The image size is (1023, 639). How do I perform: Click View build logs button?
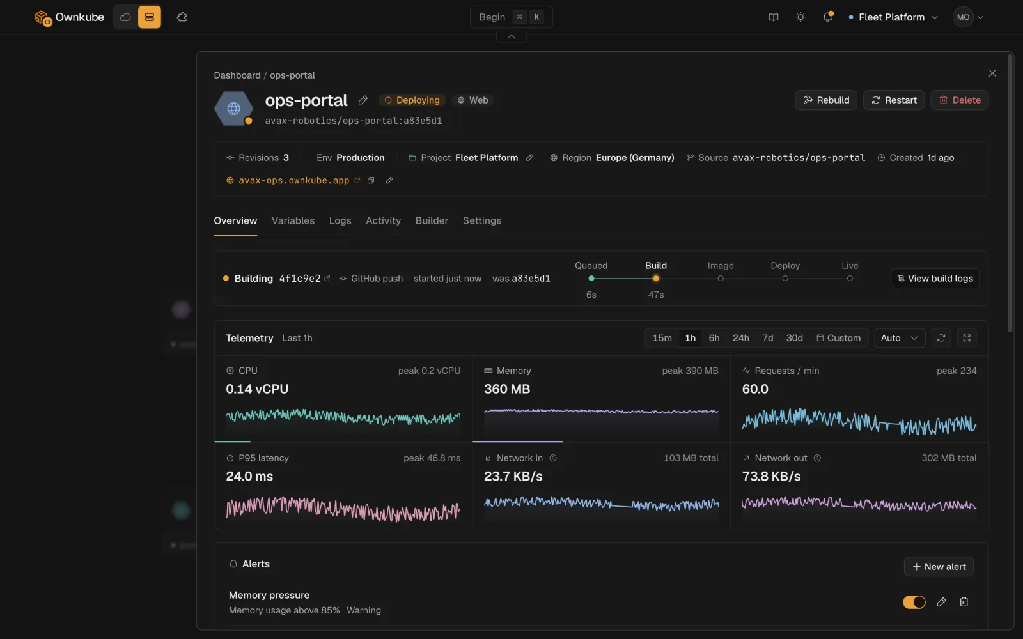[935, 279]
